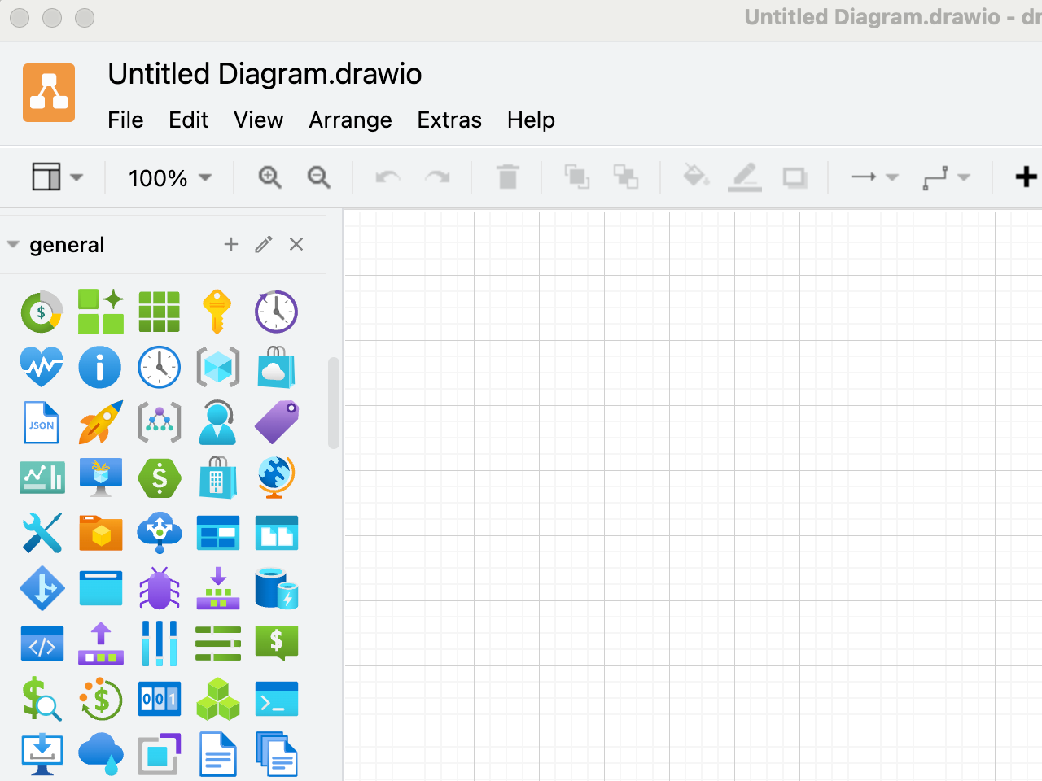Click the shape library vertical scrollbar
The height and width of the screenshot is (781, 1042).
333,403
